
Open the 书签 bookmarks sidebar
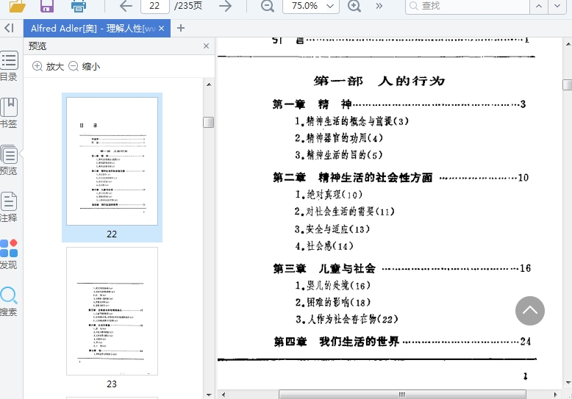point(9,113)
